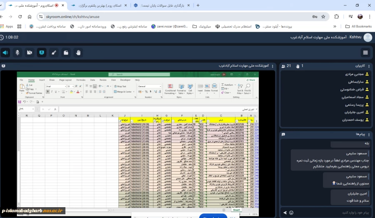Screen dimensions: 375x218
Task: Open the zarei.nozar bookmark
Action: [x=170, y=27]
